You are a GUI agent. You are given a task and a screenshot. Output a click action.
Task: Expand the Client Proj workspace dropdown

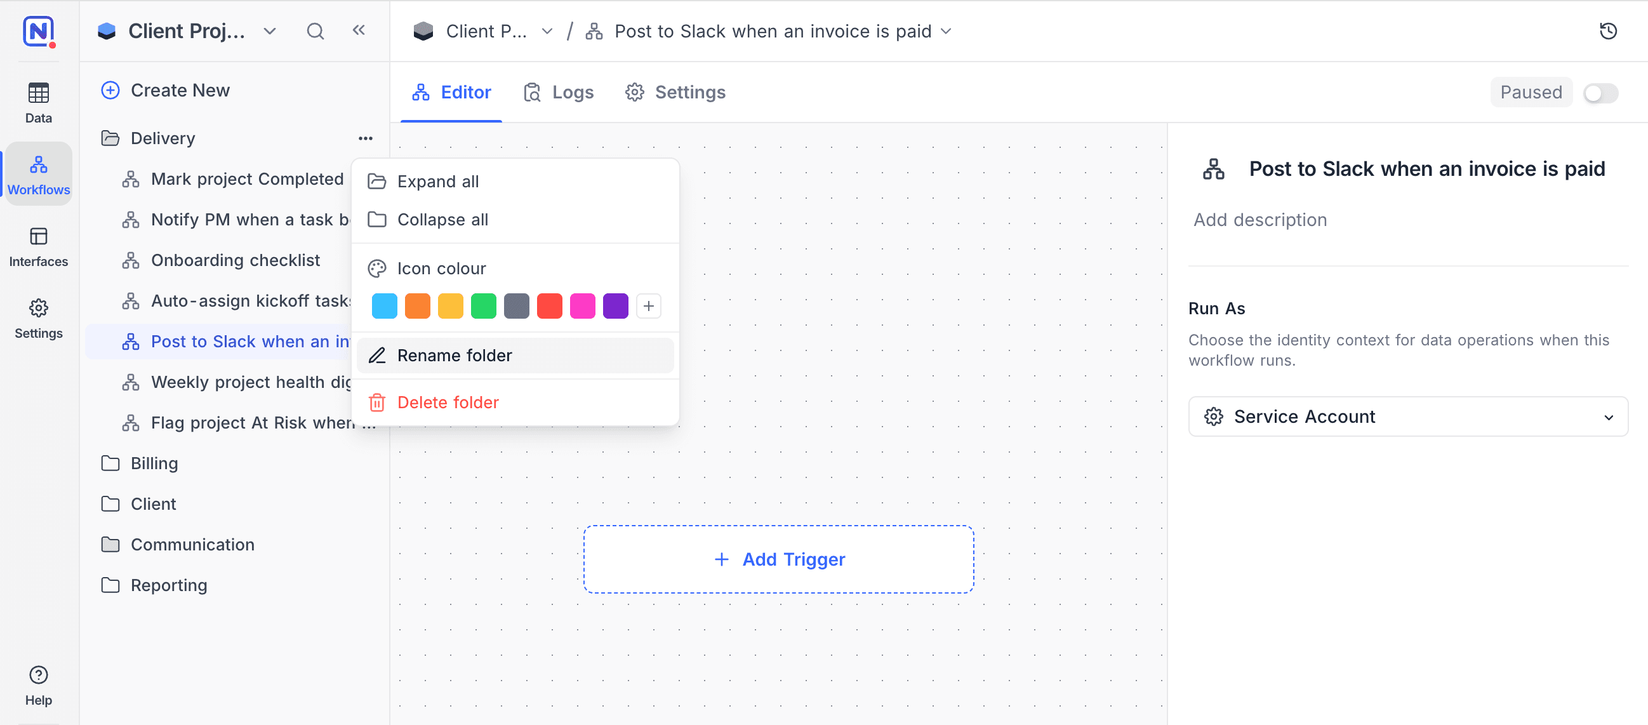point(269,30)
